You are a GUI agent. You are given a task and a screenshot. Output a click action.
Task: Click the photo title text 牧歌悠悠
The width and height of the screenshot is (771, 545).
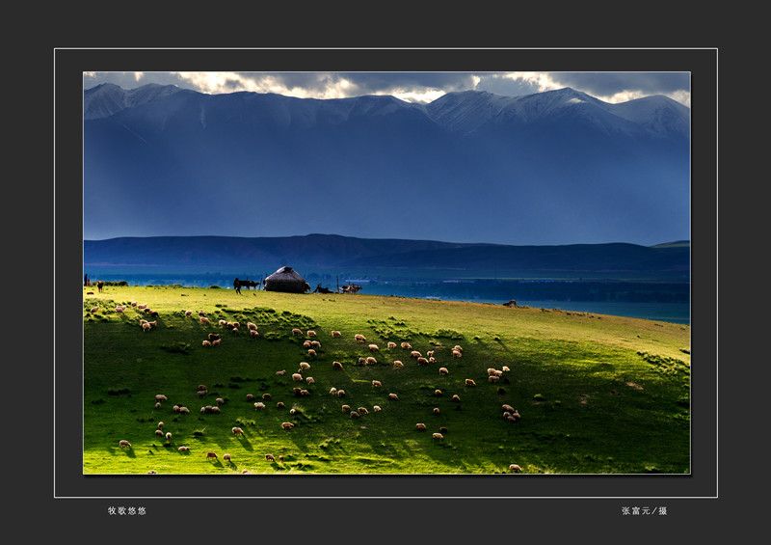(x=126, y=510)
